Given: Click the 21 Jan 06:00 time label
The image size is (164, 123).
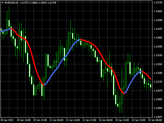Looking at the screenshot, I should click(57, 120).
